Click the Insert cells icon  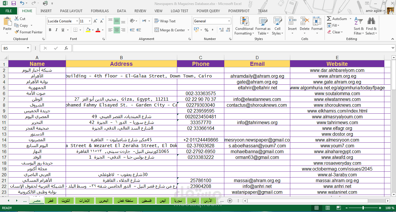[292, 21]
